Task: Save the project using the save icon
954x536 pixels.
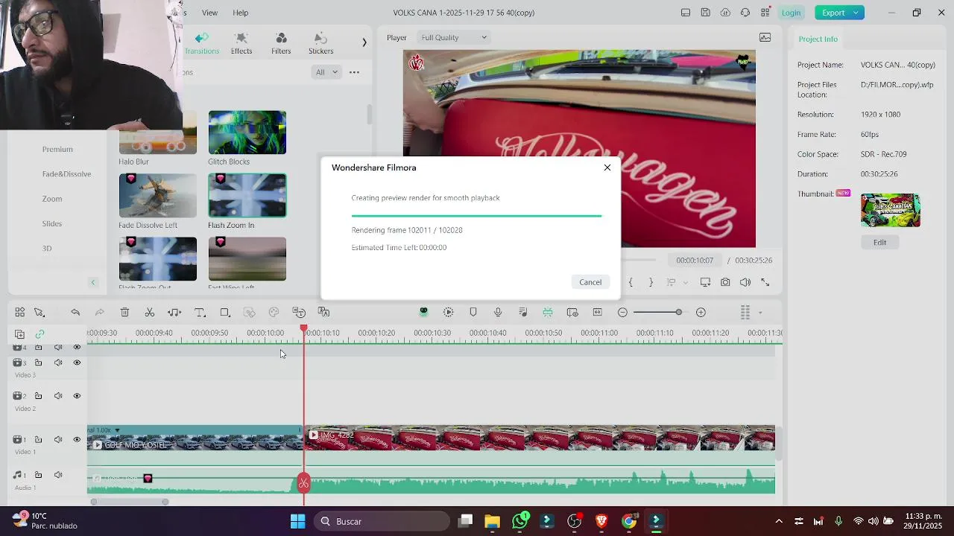Action: tap(705, 13)
